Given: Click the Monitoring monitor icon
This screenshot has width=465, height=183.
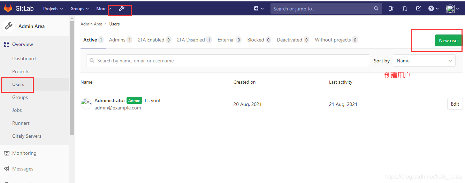Looking at the screenshot, I should pyautogui.click(x=6, y=153).
